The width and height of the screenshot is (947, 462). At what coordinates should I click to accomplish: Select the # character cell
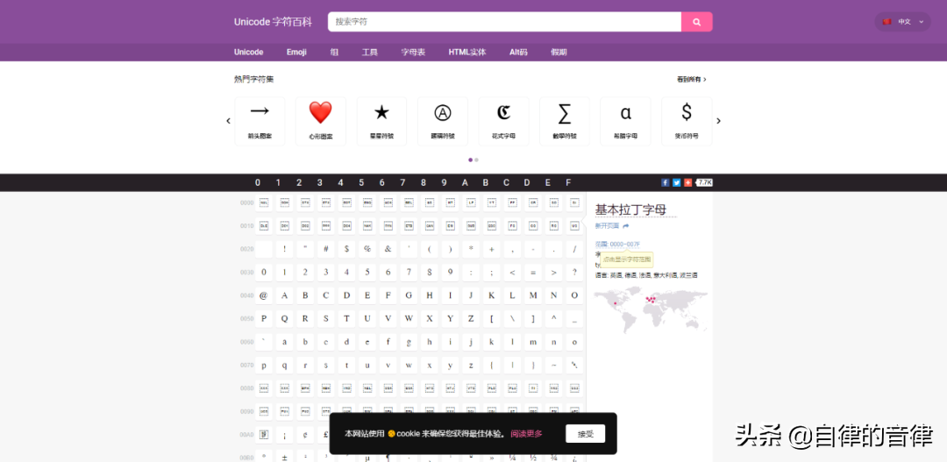point(326,249)
